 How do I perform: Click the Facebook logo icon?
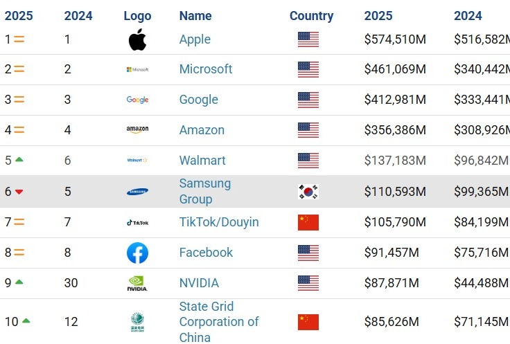[137, 253]
